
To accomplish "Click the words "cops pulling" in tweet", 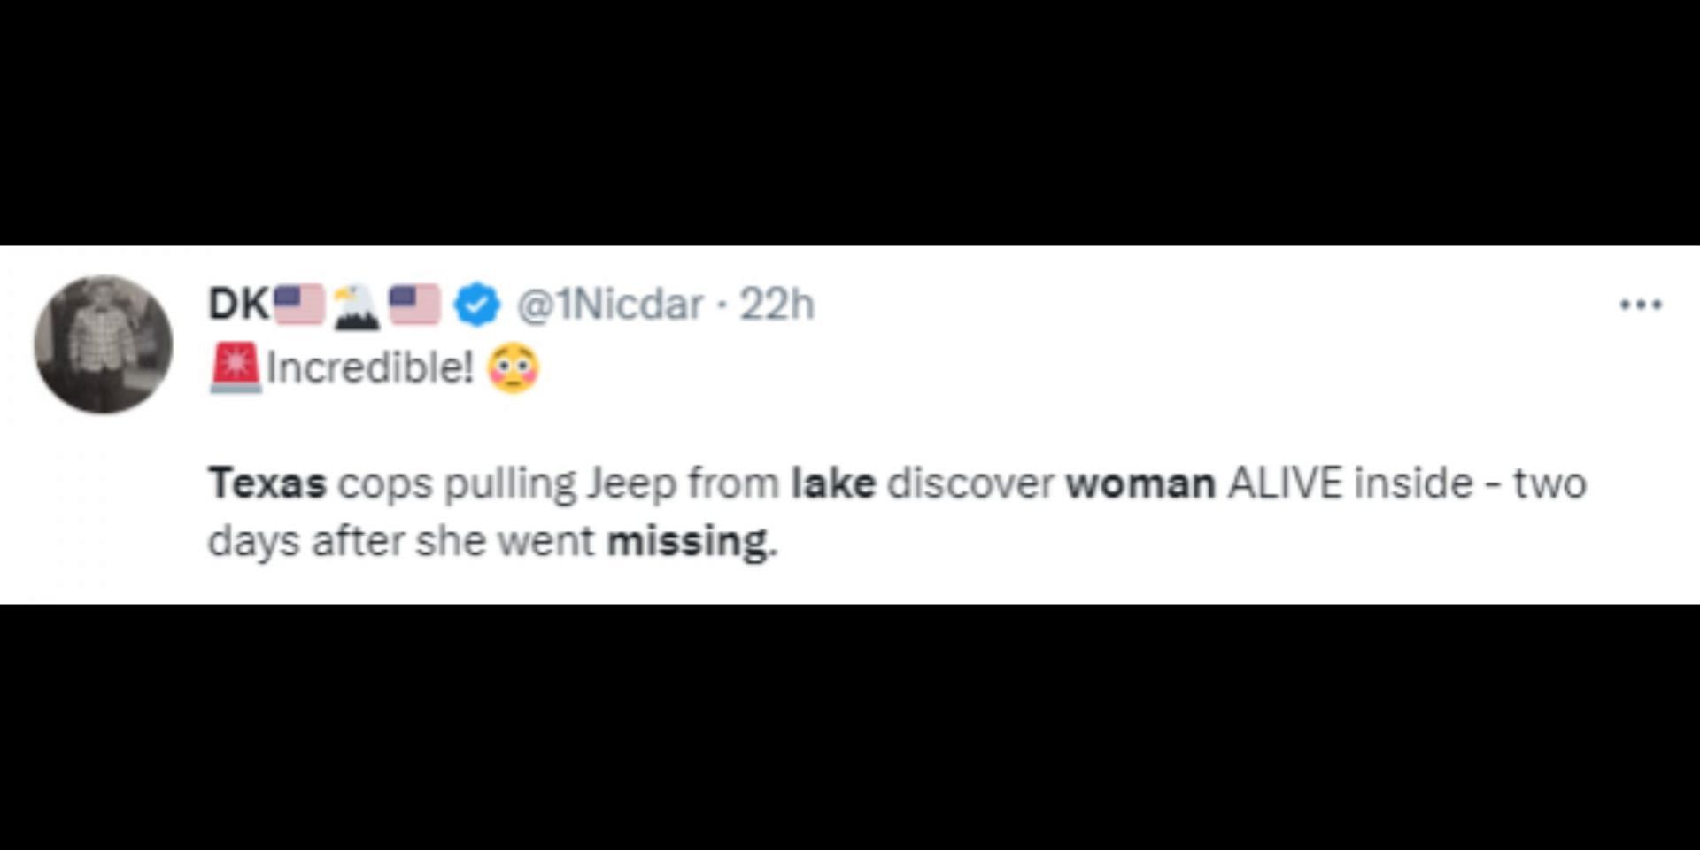I will point(456,485).
